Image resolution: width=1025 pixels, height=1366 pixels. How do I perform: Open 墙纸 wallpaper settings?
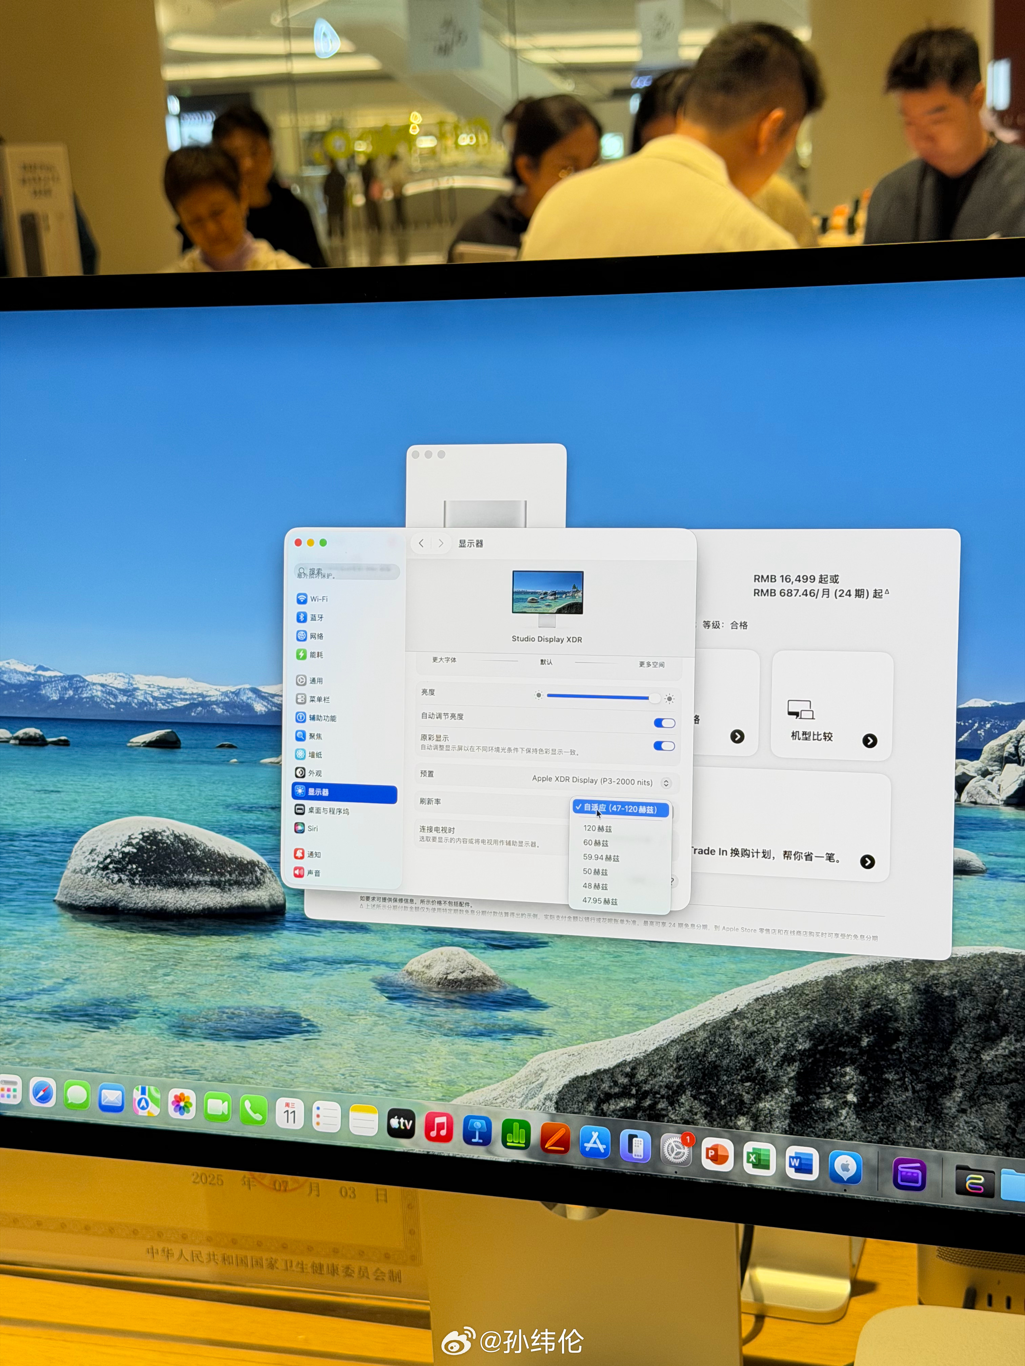click(x=315, y=754)
